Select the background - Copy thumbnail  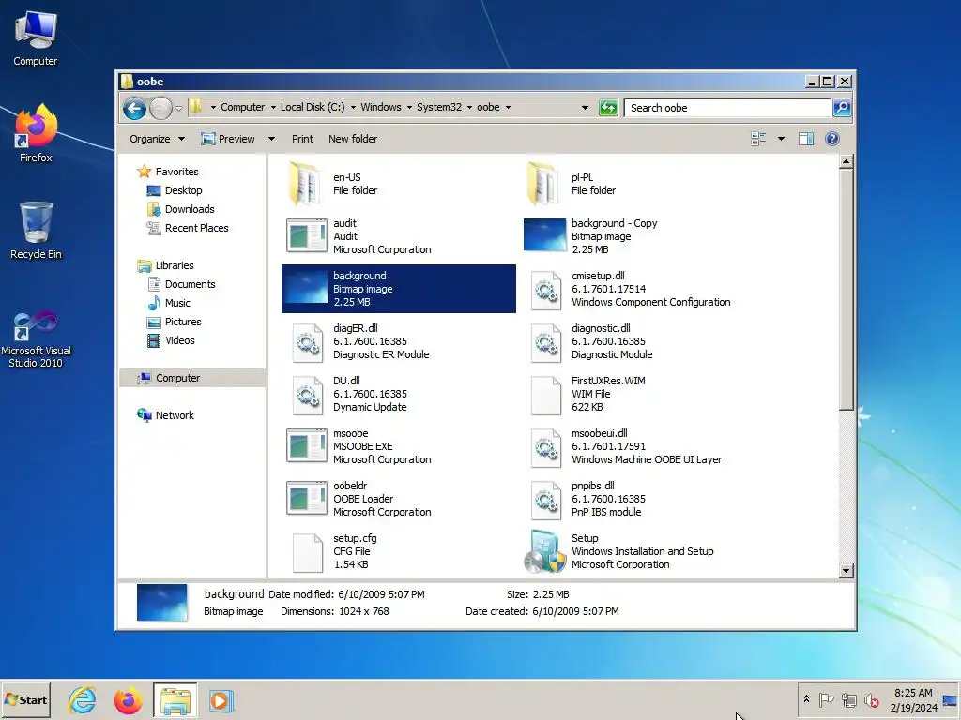[x=545, y=235]
